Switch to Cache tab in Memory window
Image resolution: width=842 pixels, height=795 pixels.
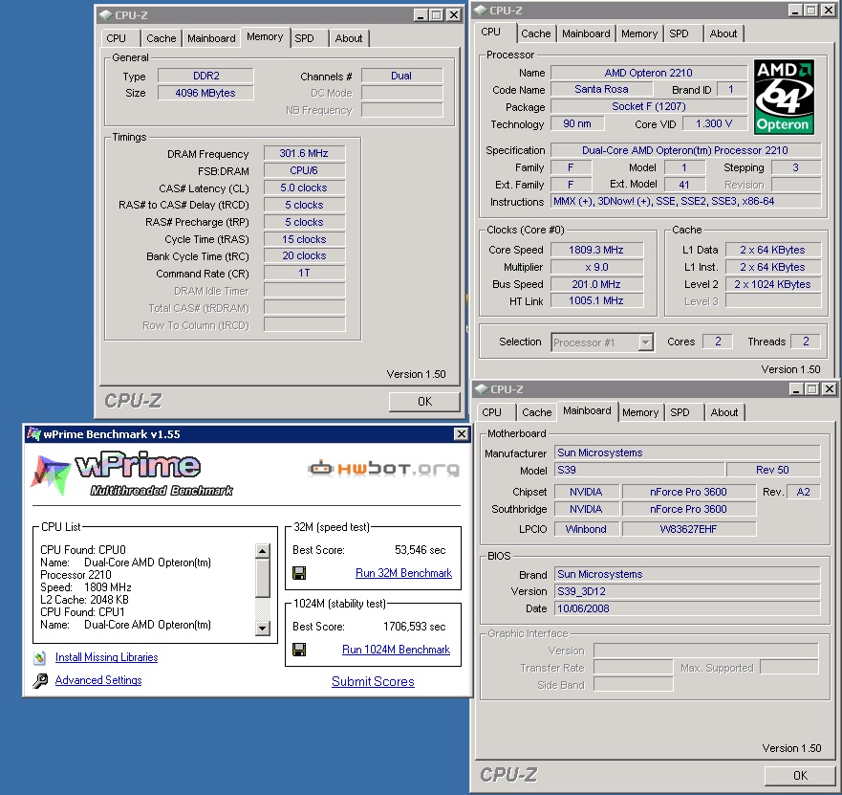(x=162, y=38)
